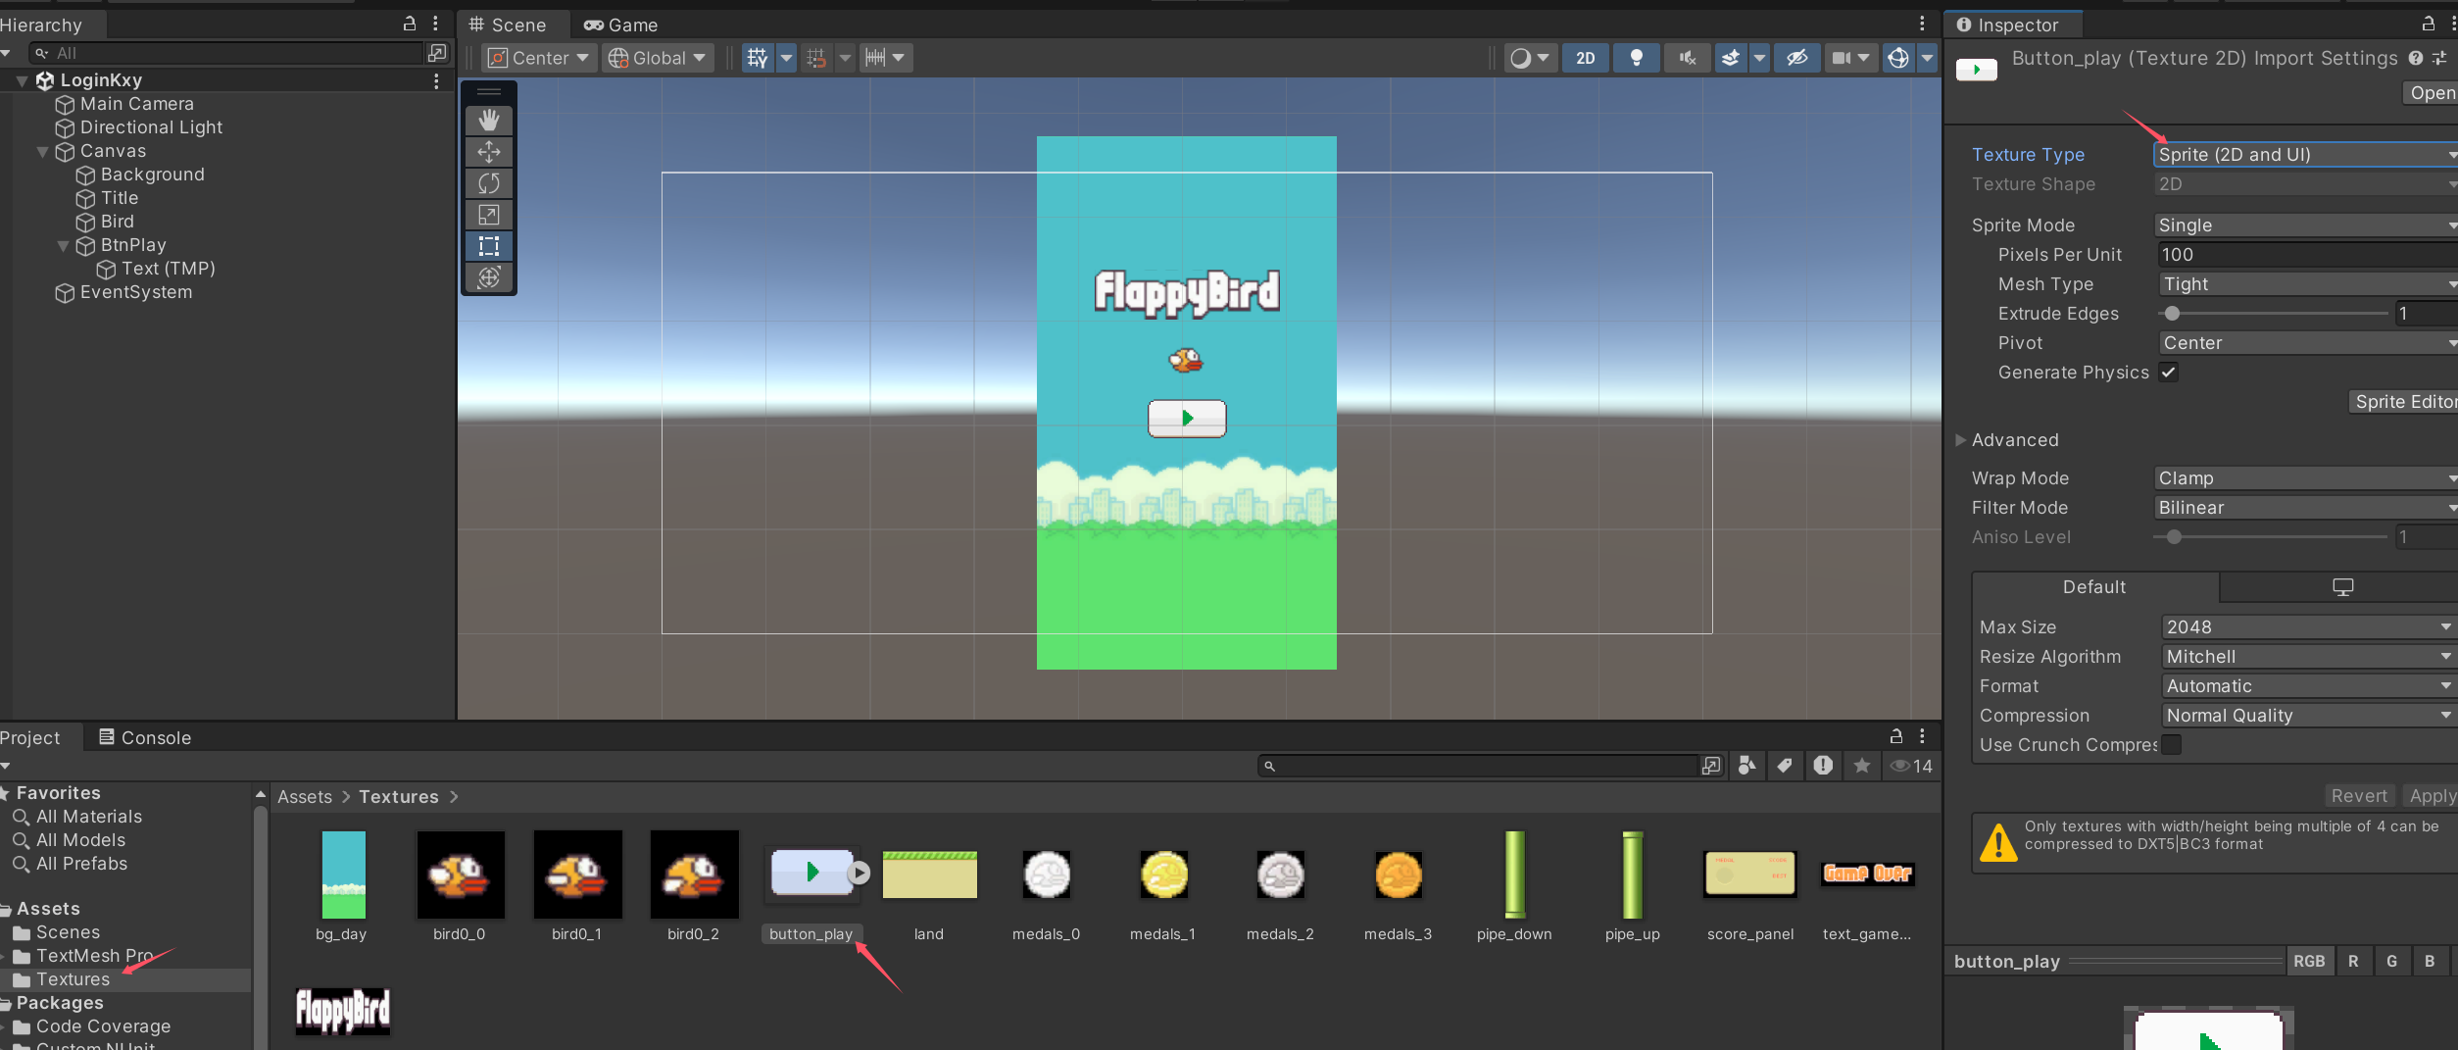This screenshot has width=2458, height=1050.
Task: Select the Rect tool in scene toolbar
Action: [x=489, y=246]
